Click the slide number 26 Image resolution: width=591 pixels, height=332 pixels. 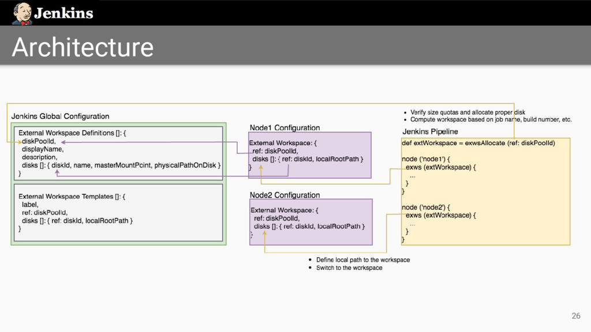coord(576,316)
